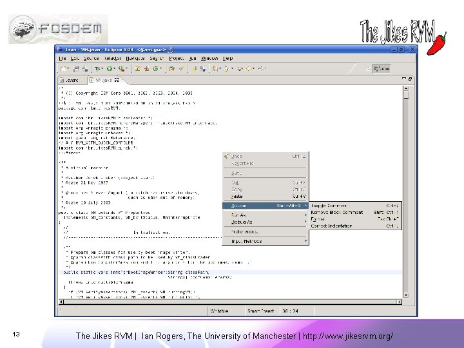Screen dimensions: 464x348
Task: Click the Back navigation arrow icon
Action: (249, 69)
